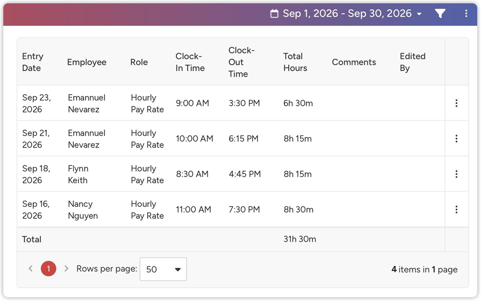
Task: Click the 11:00 AM clock-in time
Action: 193,210
